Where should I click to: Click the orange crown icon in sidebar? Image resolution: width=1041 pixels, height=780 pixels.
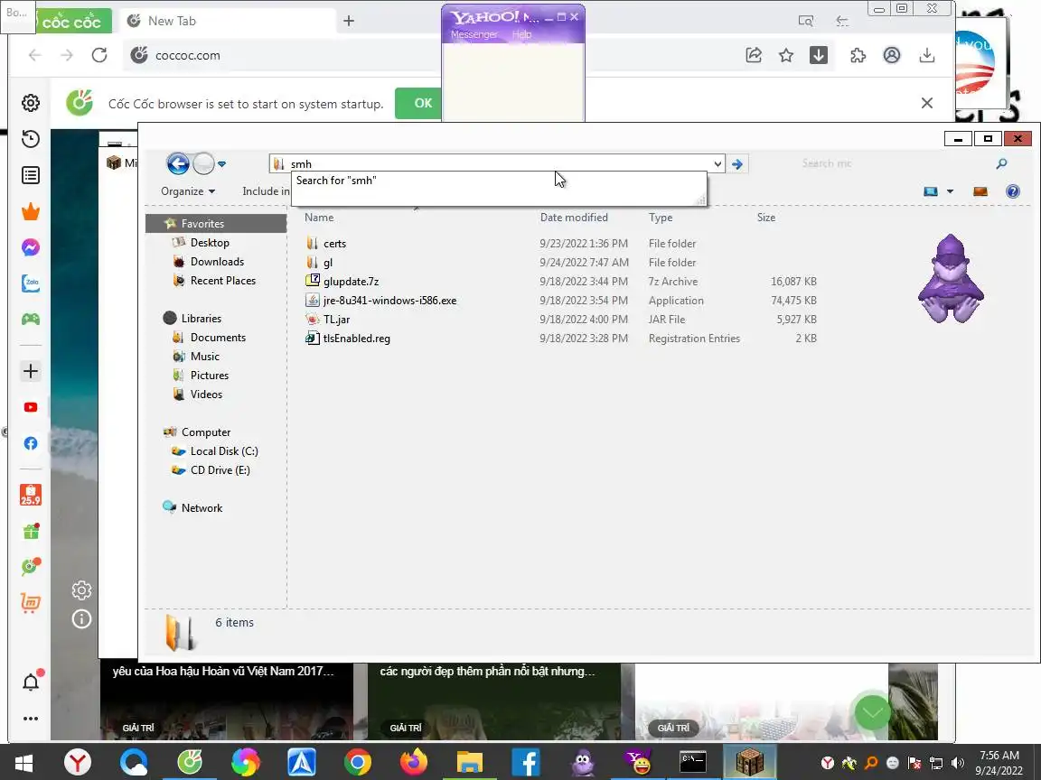pos(31,211)
